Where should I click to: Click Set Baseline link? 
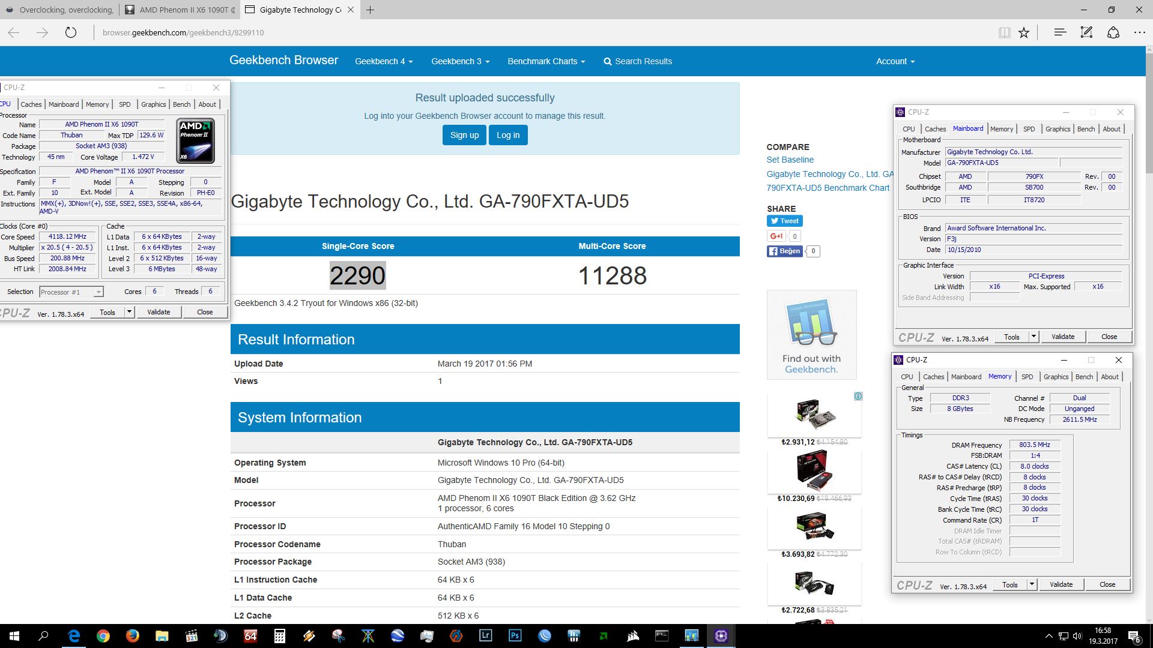pyautogui.click(x=790, y=160)
